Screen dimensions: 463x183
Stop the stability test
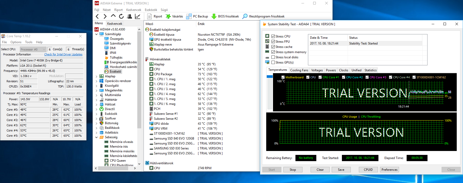tap(293, 170)
